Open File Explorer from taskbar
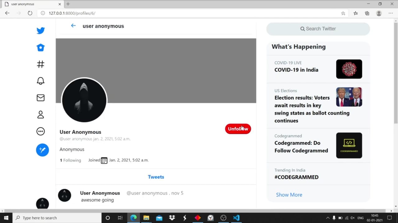The width and height of the screenshot is (398, 223). 146,218
